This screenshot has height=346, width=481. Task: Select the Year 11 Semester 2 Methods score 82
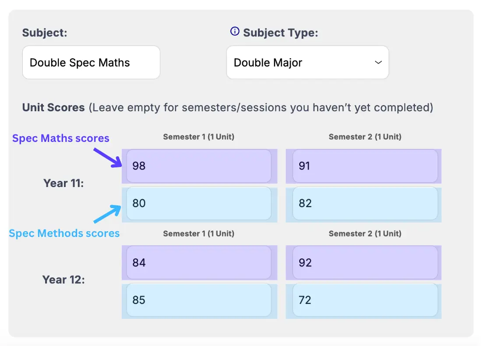click(363, 204)
